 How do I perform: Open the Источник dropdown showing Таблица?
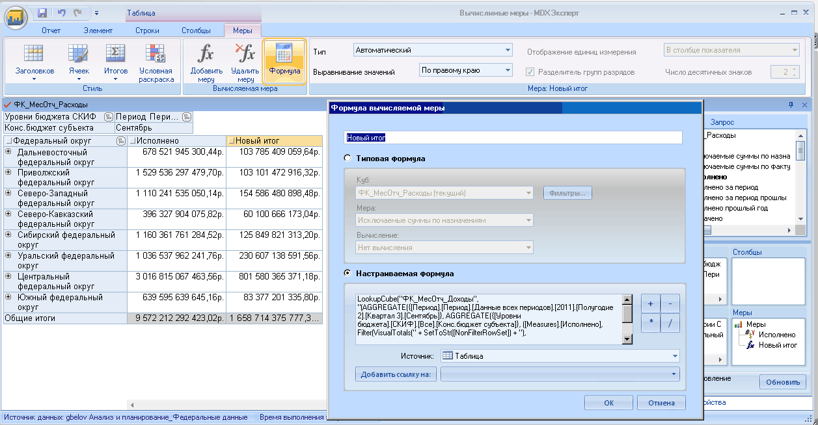[x=560, y=355]
